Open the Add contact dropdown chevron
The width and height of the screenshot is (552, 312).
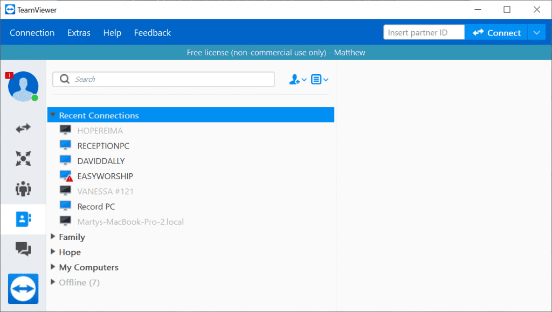tap(304, 80)
